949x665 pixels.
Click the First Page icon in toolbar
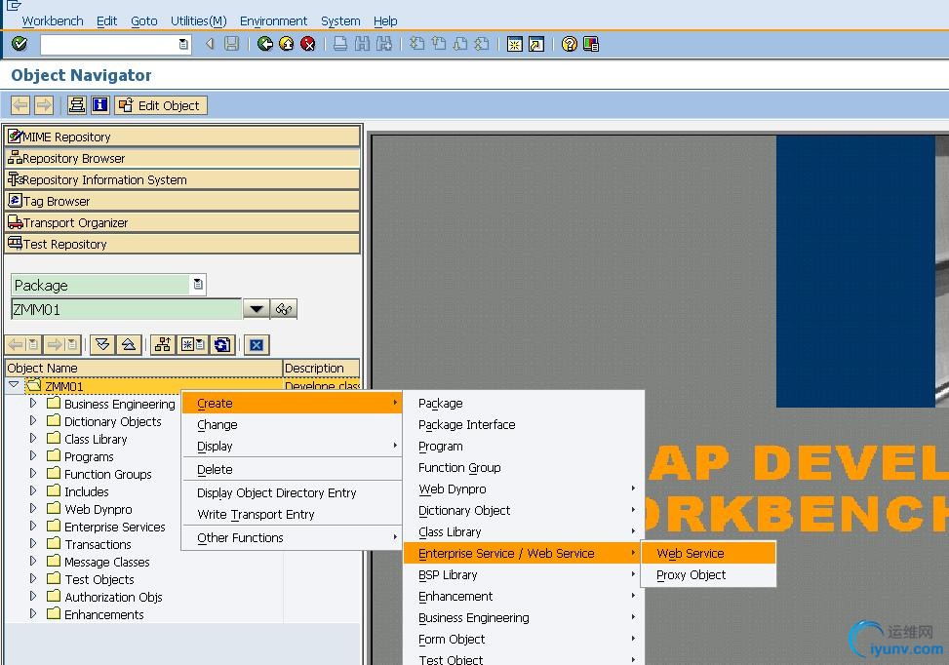(416, 44)
